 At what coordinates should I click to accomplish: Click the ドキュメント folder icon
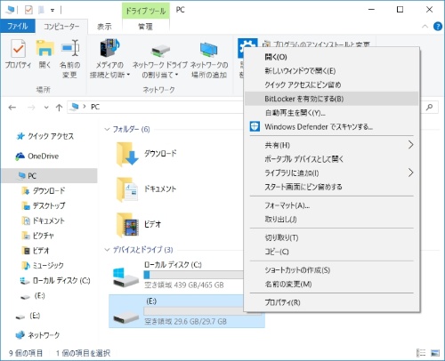tap(127, 189)
